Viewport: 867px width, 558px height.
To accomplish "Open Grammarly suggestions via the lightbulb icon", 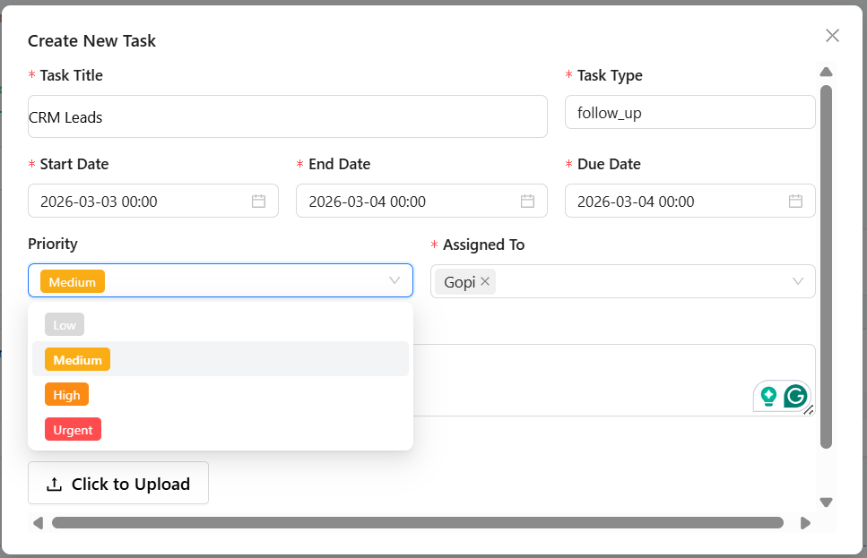I will (x=768, y=396).
